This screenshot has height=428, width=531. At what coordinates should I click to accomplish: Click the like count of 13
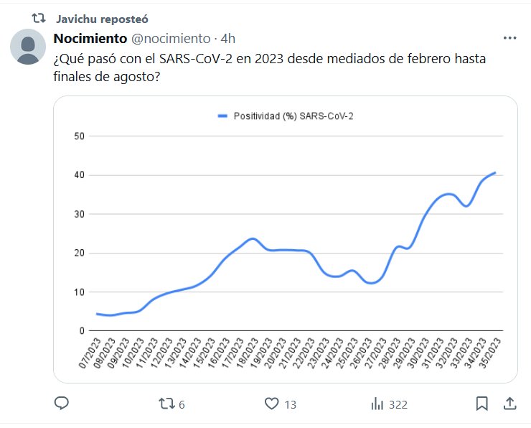click(x=290, y=405)
